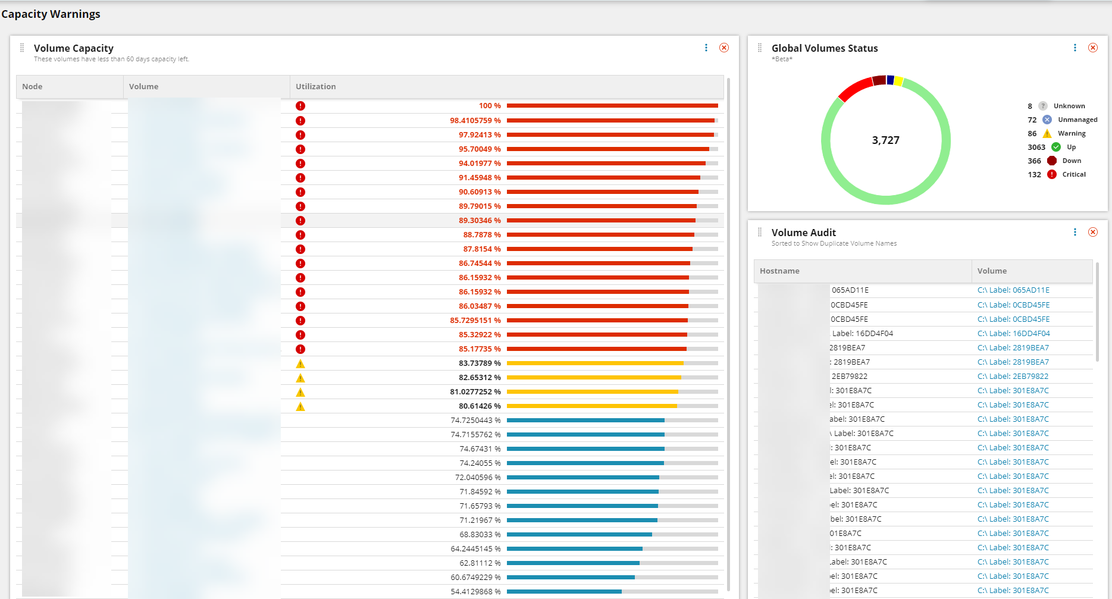
Task: Close the Volume Audit widget
Action: click(x=1093, y=232)
